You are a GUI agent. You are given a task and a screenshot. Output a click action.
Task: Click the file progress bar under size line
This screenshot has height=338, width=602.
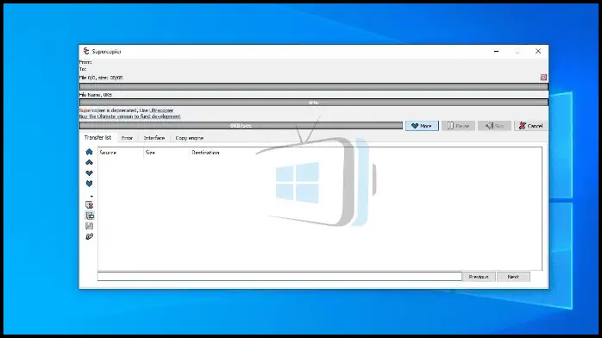314,87
